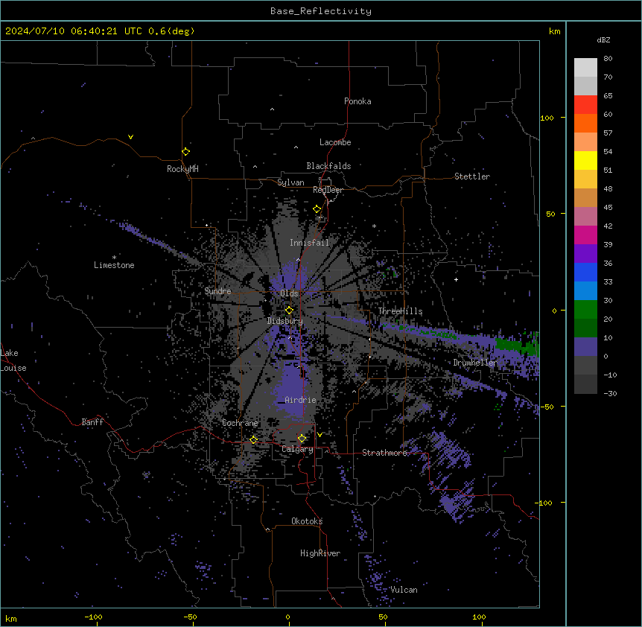This screenshot has width=642, height=627.
Task: Click the Cochrane label
Action: tap(240, 423)
